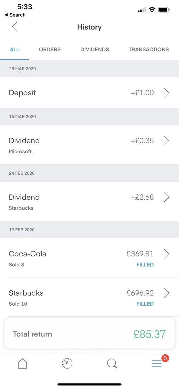Viewport: 179px width, 389px height.
Task: Open the home icon in bottom bar
Action: click(22, 363)
